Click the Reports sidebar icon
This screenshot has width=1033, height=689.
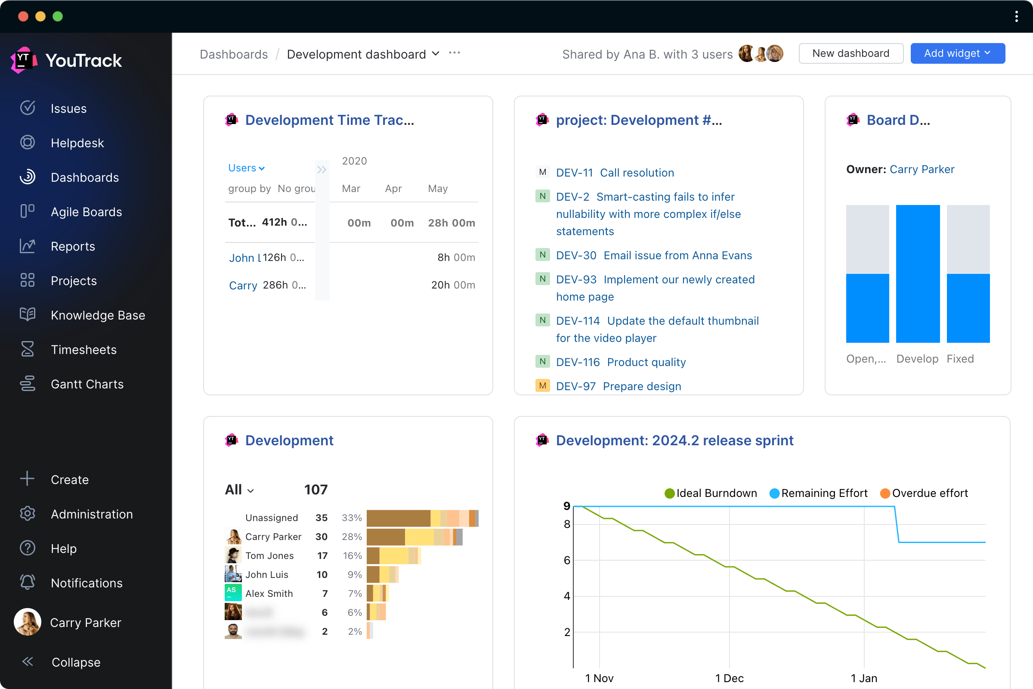coord(28,246)
